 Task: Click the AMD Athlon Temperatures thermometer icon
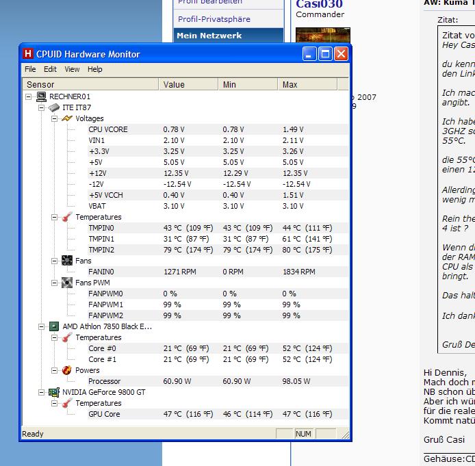point(67,337)
